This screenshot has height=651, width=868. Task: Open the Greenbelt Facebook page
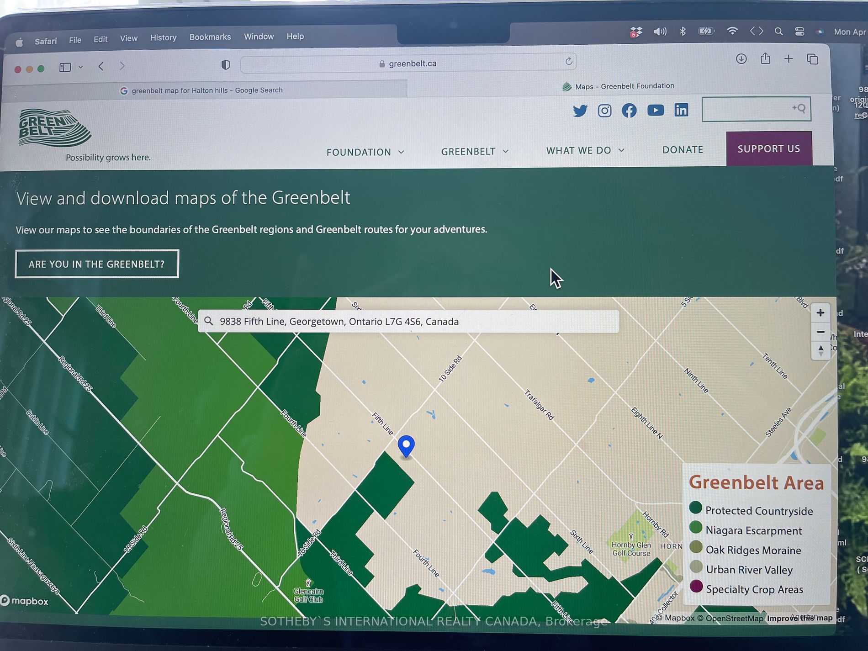tap(629, 110)
